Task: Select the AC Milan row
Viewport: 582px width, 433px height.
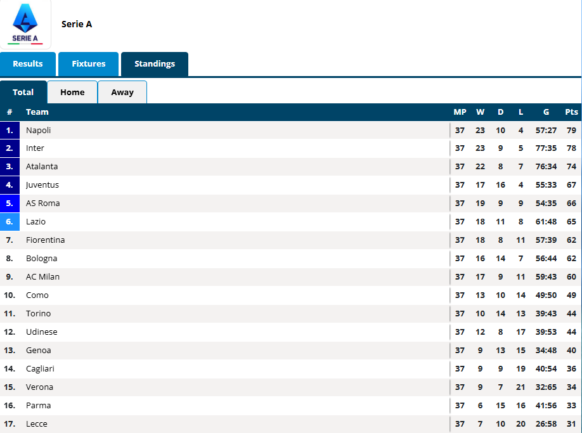Action: tap(290, 277)
